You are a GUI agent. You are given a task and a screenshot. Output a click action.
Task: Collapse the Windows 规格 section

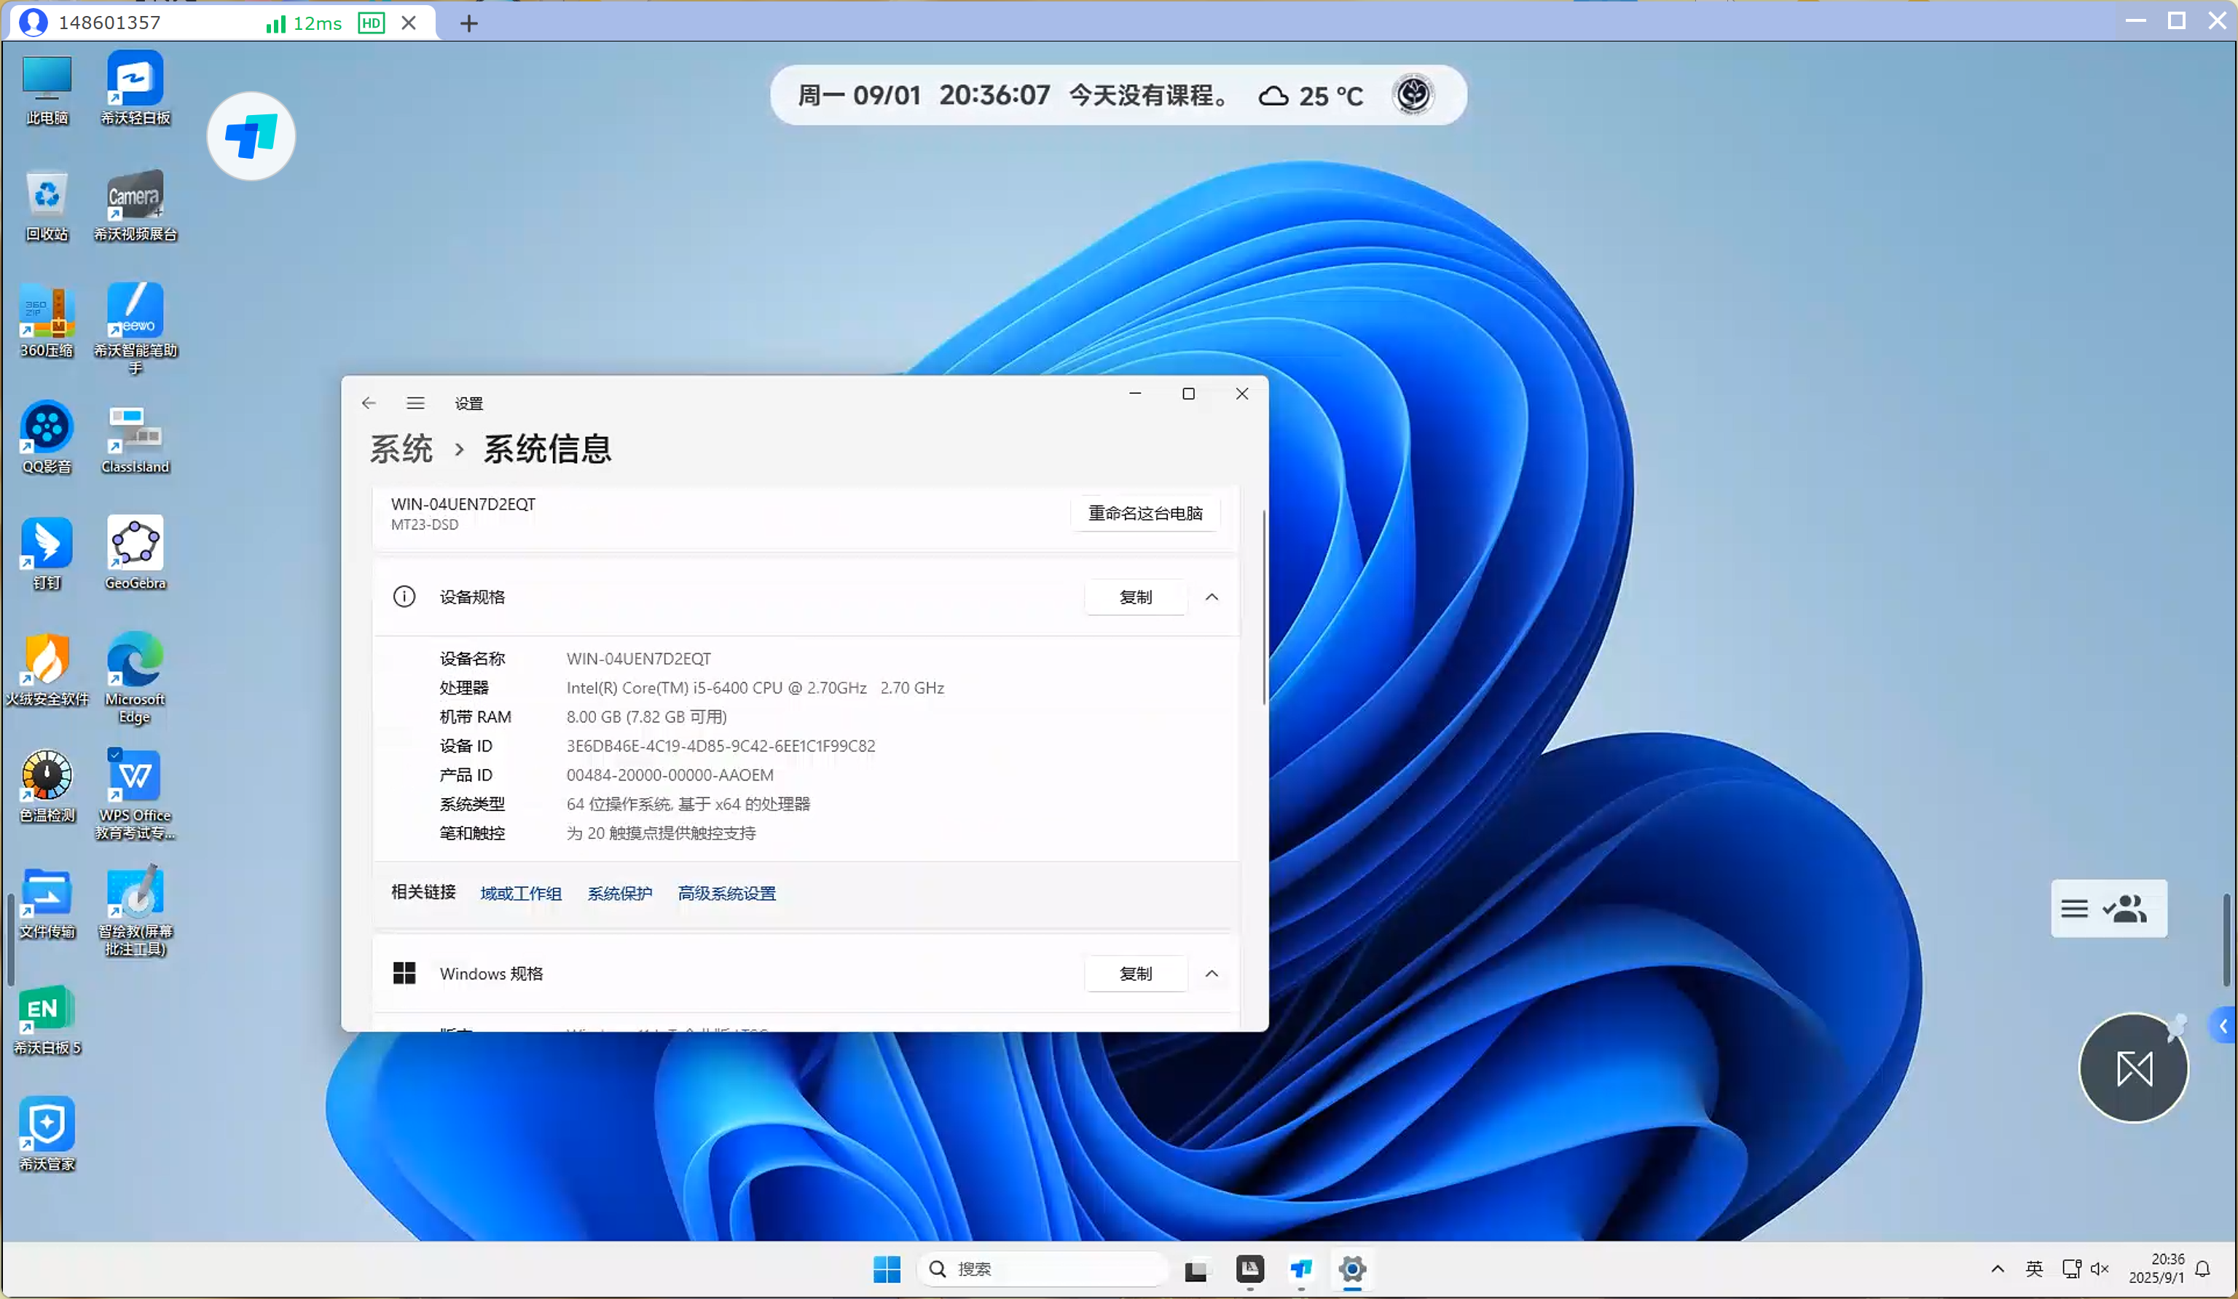point(1212,973)
